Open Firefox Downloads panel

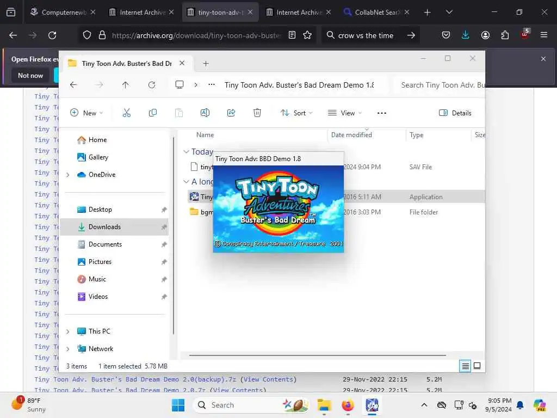[466, 35]
